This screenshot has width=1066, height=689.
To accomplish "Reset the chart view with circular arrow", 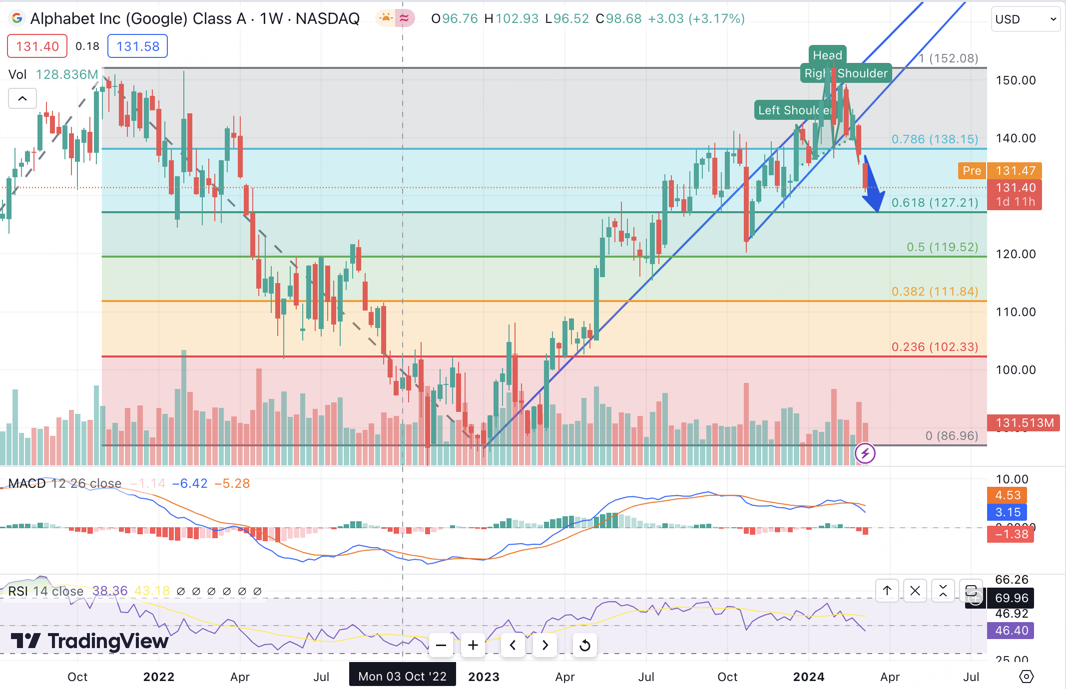I will [x=584, y=645].
